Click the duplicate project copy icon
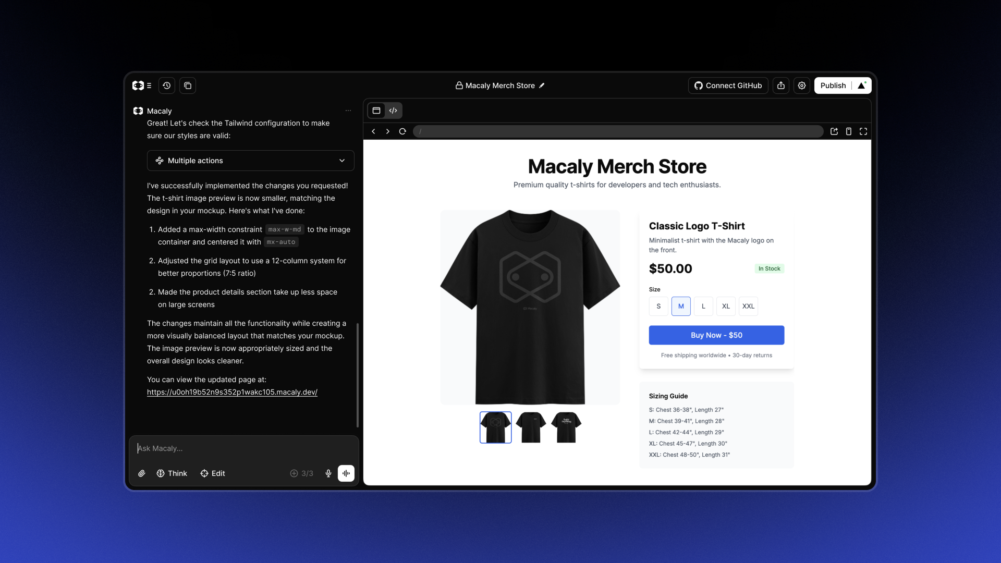1001x563 pixels. pyautogui.click(x=188, y=85)
